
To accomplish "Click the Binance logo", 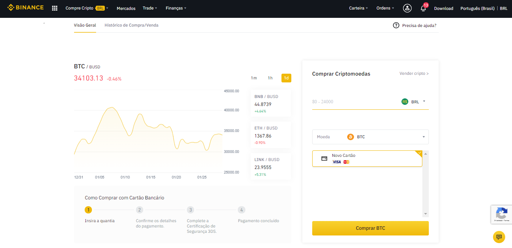I will coord(25,8).
